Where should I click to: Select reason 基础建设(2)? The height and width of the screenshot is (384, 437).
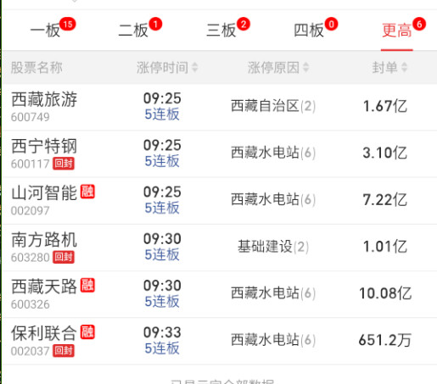pos(273,247)
